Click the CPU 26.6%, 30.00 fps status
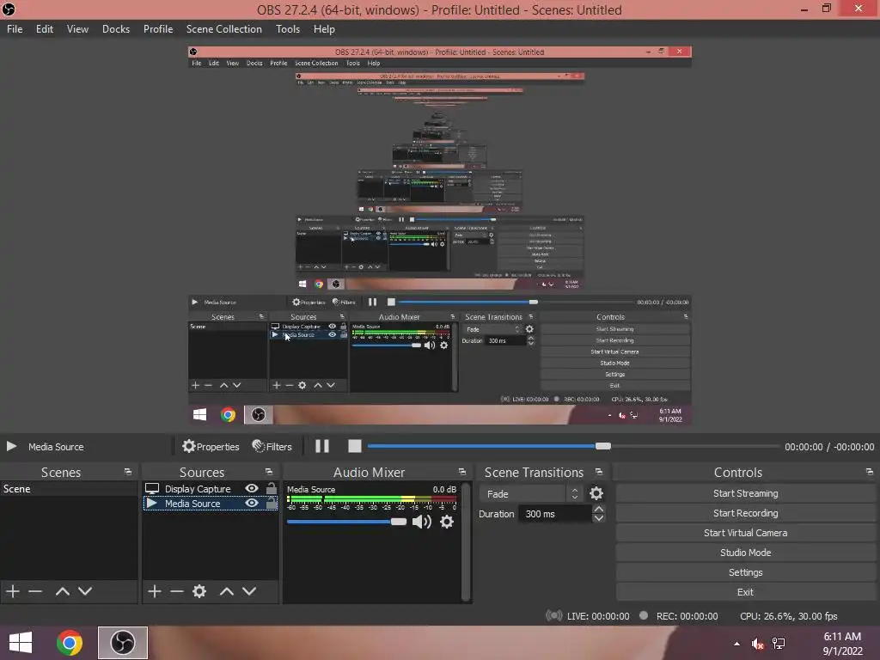Viewport: 880px width, 660px height. tap(789, 615)
